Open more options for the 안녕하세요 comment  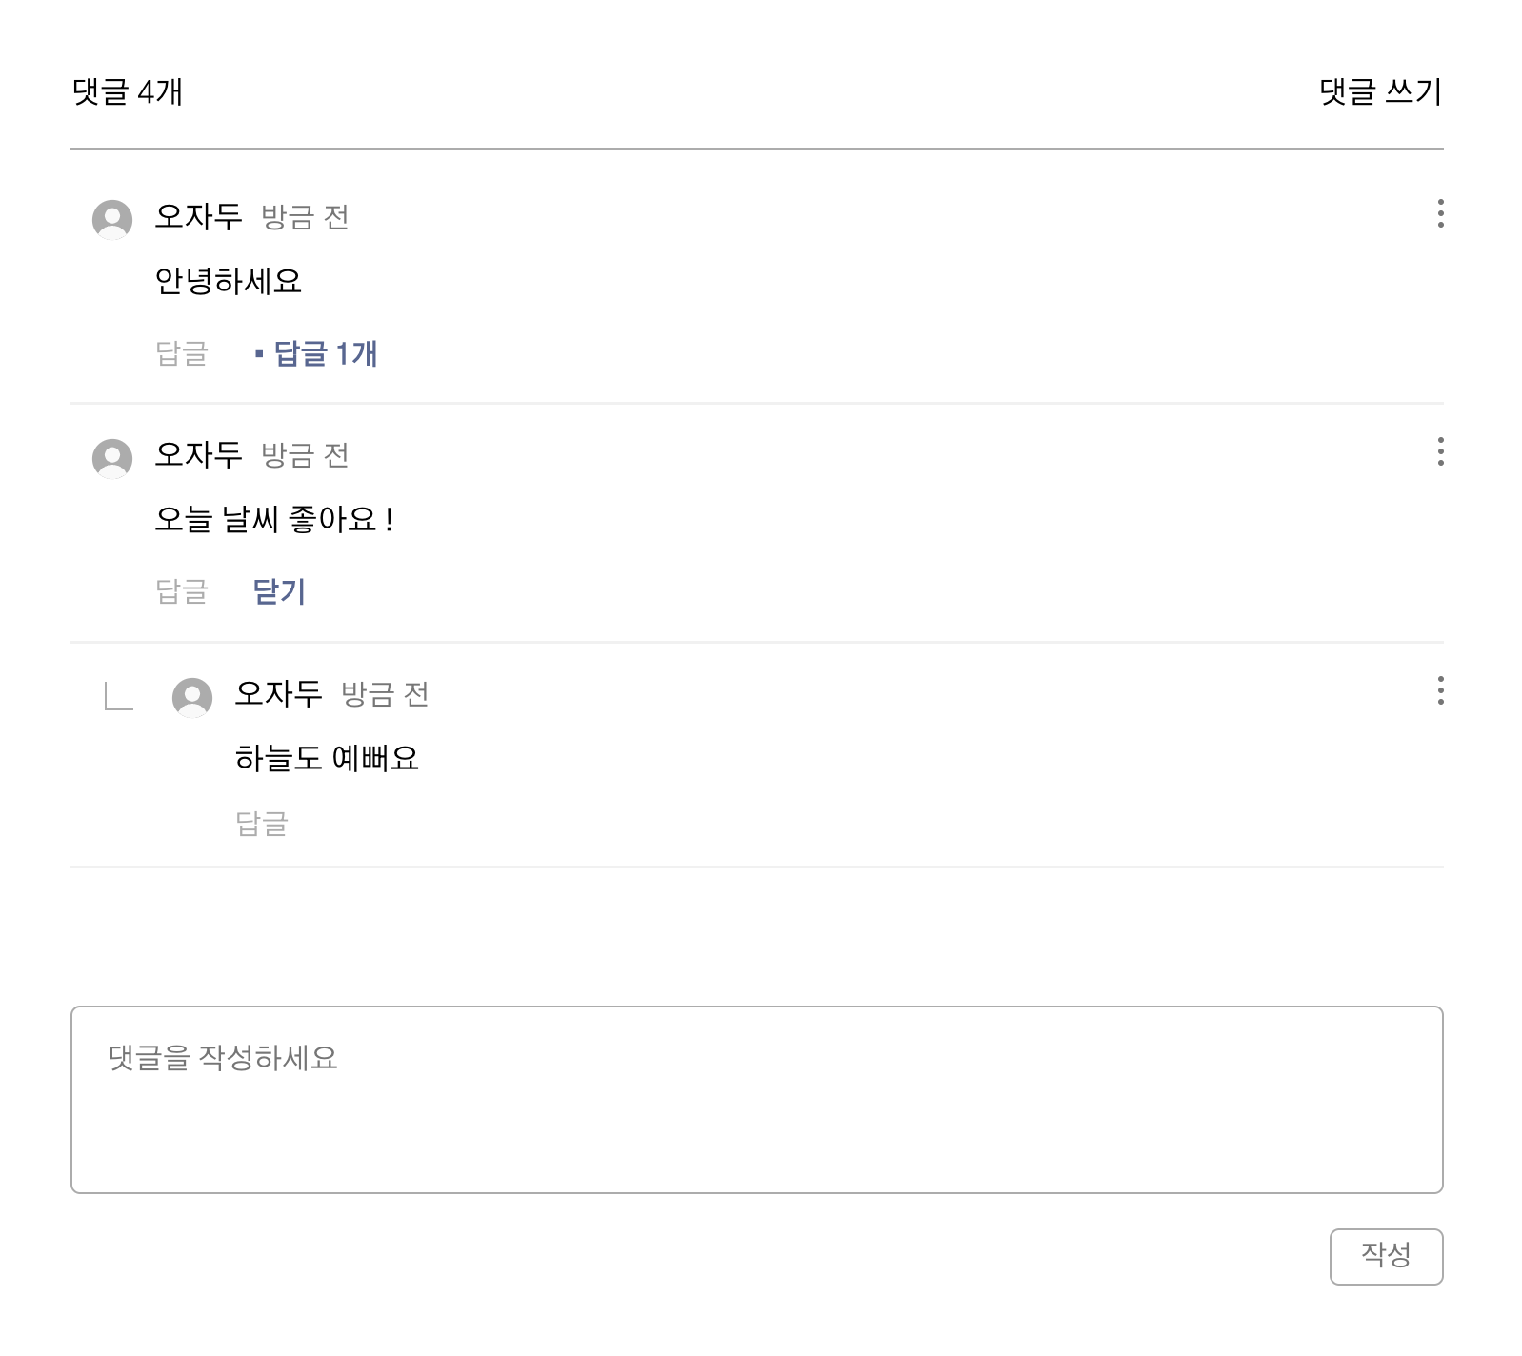[x=1440, y=213]
